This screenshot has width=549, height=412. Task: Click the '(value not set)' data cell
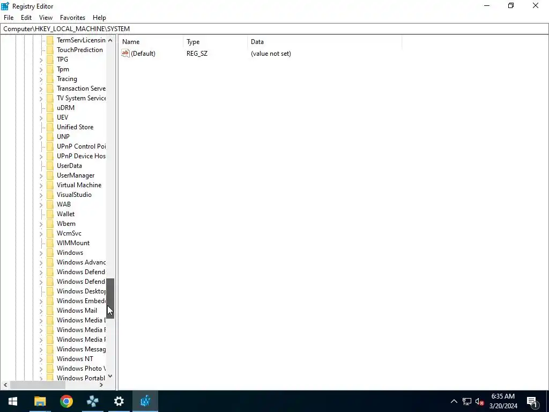click(271, 54)
